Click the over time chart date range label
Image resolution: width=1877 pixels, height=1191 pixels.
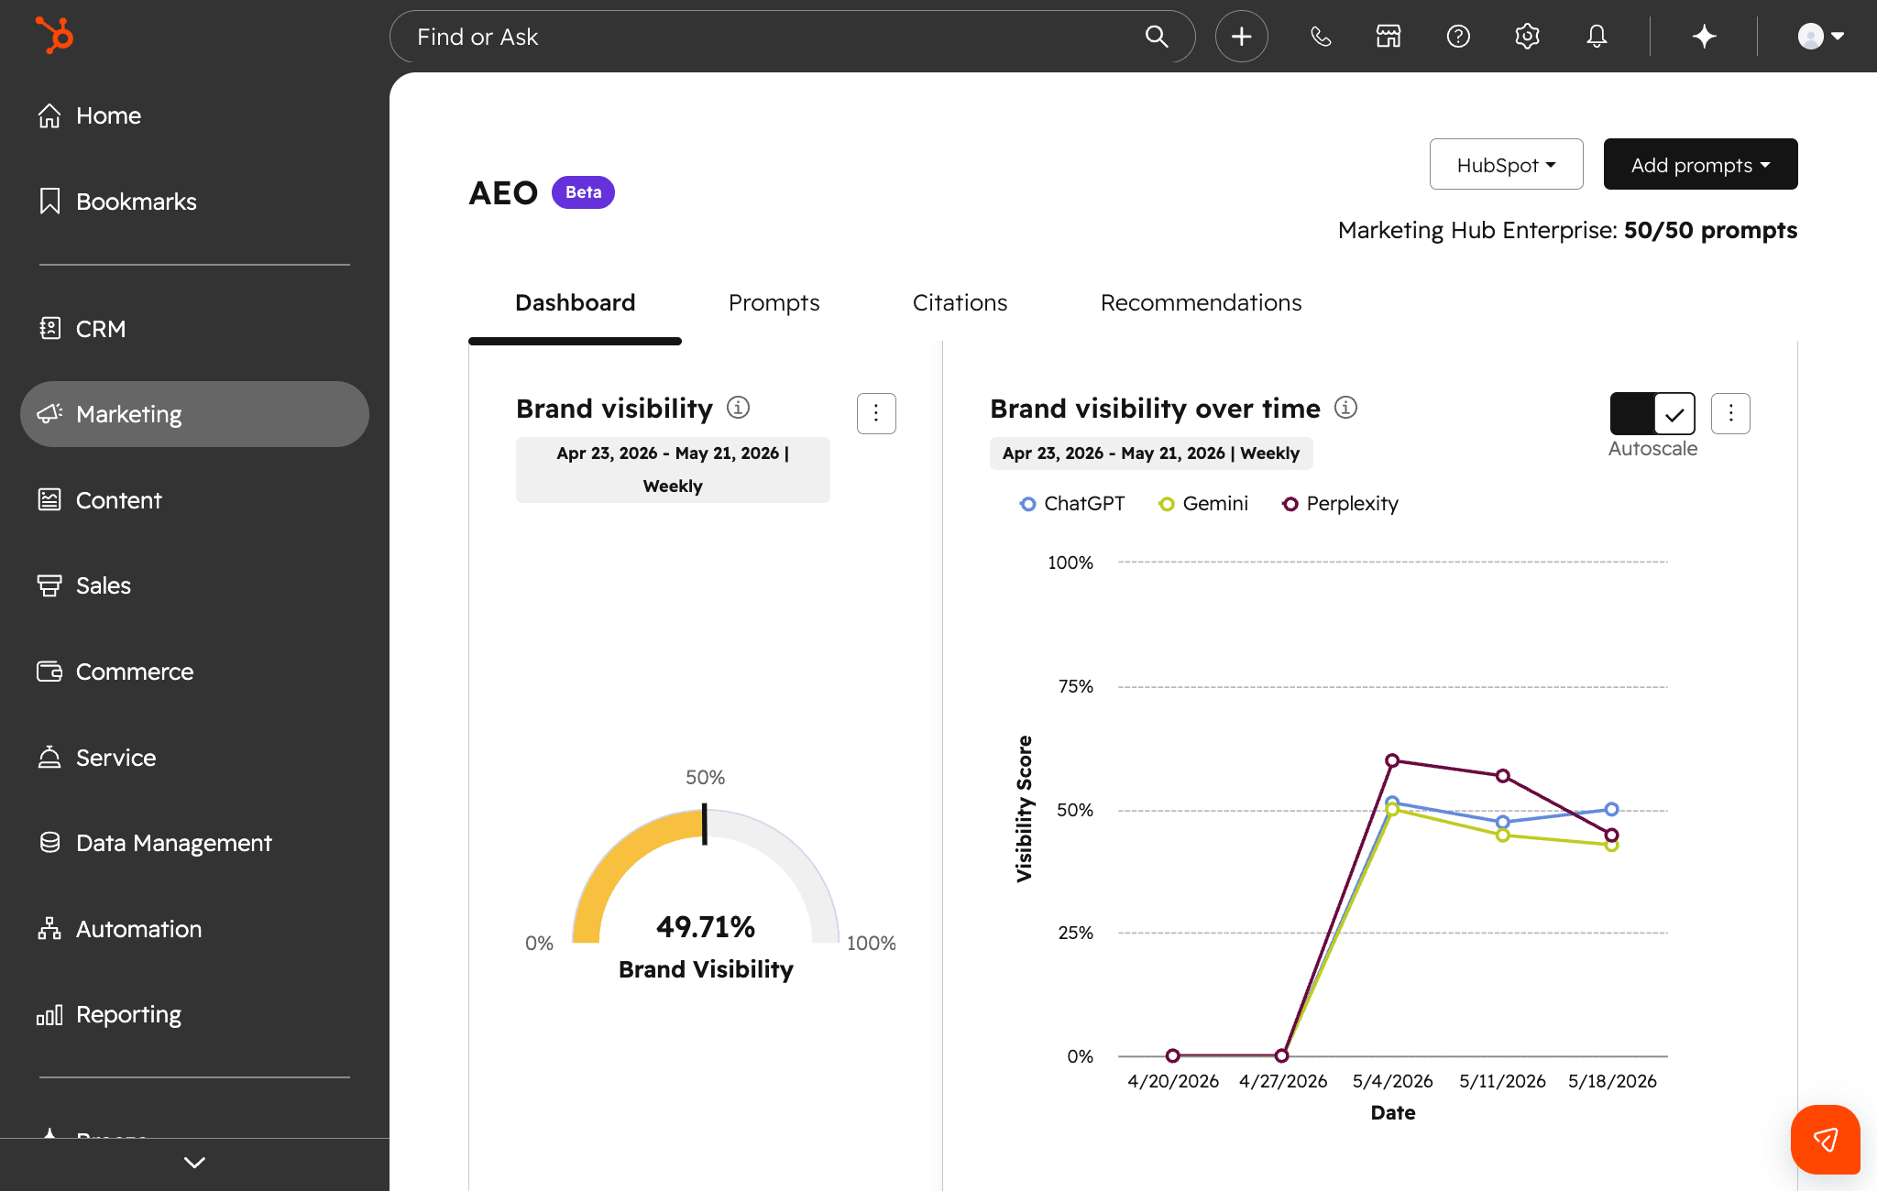(1151, 453)
